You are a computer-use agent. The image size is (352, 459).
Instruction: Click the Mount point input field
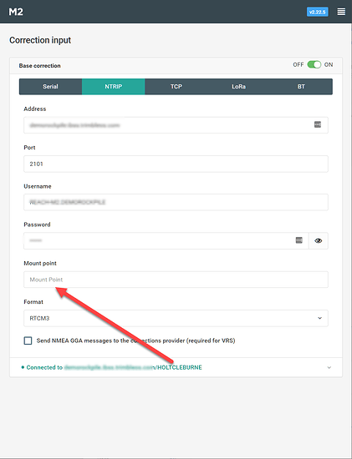(x=176, y=280)
